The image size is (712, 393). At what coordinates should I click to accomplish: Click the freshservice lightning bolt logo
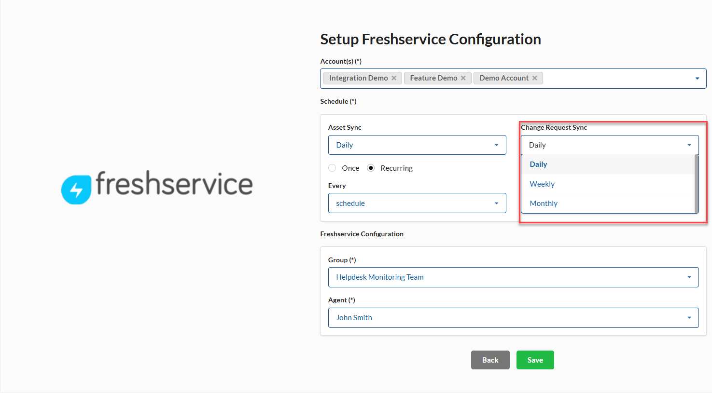coord(76,190)
